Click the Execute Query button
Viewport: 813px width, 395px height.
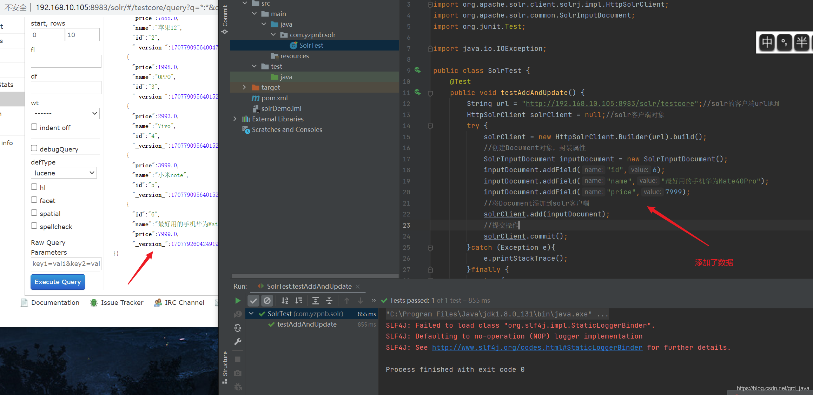click(x=58, y=282)
